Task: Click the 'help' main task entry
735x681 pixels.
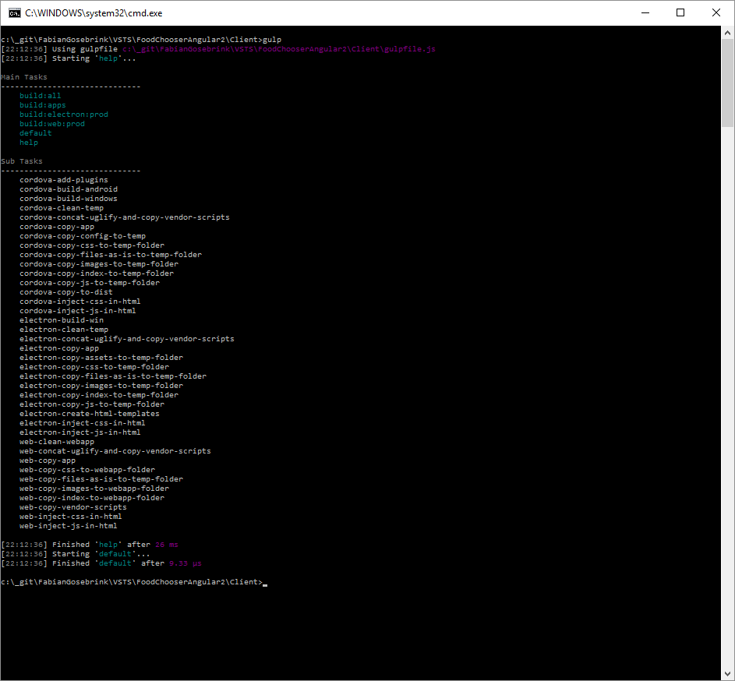Action: 29,143
